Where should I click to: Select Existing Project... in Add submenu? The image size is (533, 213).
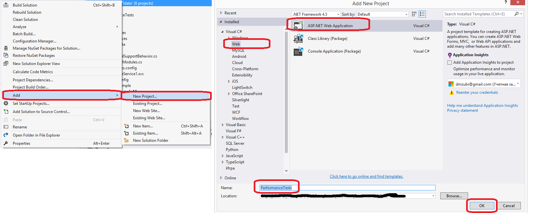(x=166, y=103)
